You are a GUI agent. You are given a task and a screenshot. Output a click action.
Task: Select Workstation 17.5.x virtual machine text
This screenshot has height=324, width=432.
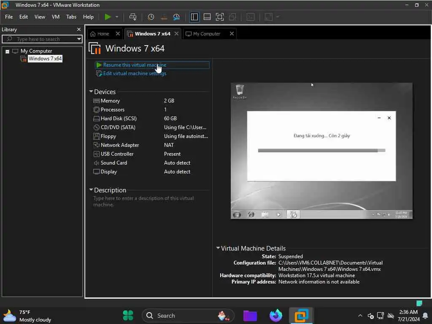tap(316, 275)
